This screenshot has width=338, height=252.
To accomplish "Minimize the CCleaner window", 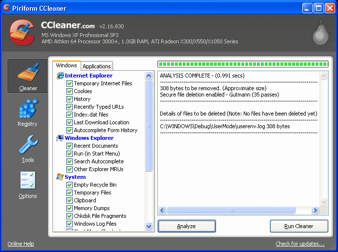I will tap(307, 8).
